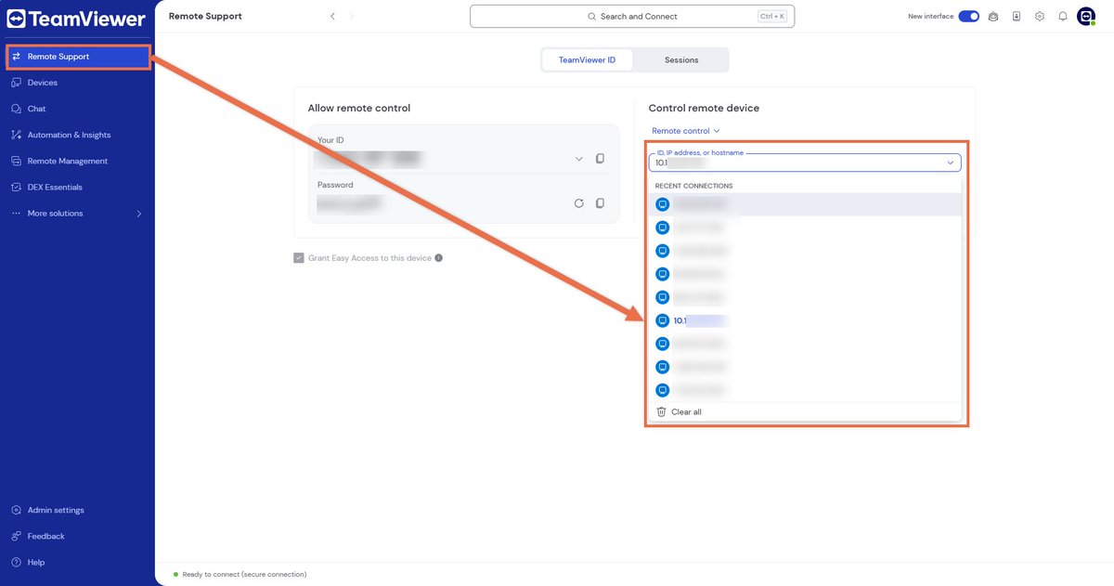The width and height of the screenshot is (1114, 586).
Task: Turn off the New interface switch
Action: tap(968, 16)
